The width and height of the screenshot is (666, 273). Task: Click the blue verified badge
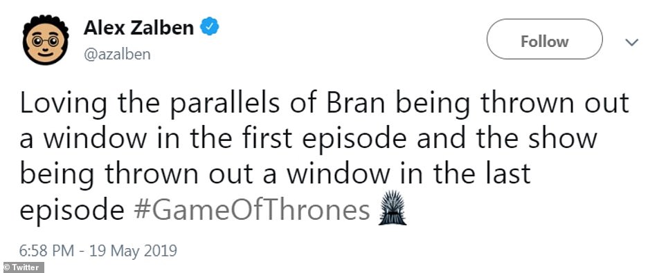point(209,28)
